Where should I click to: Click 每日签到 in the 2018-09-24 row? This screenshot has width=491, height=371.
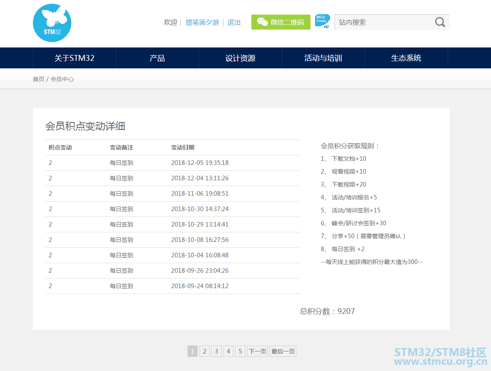coord(121,286)
